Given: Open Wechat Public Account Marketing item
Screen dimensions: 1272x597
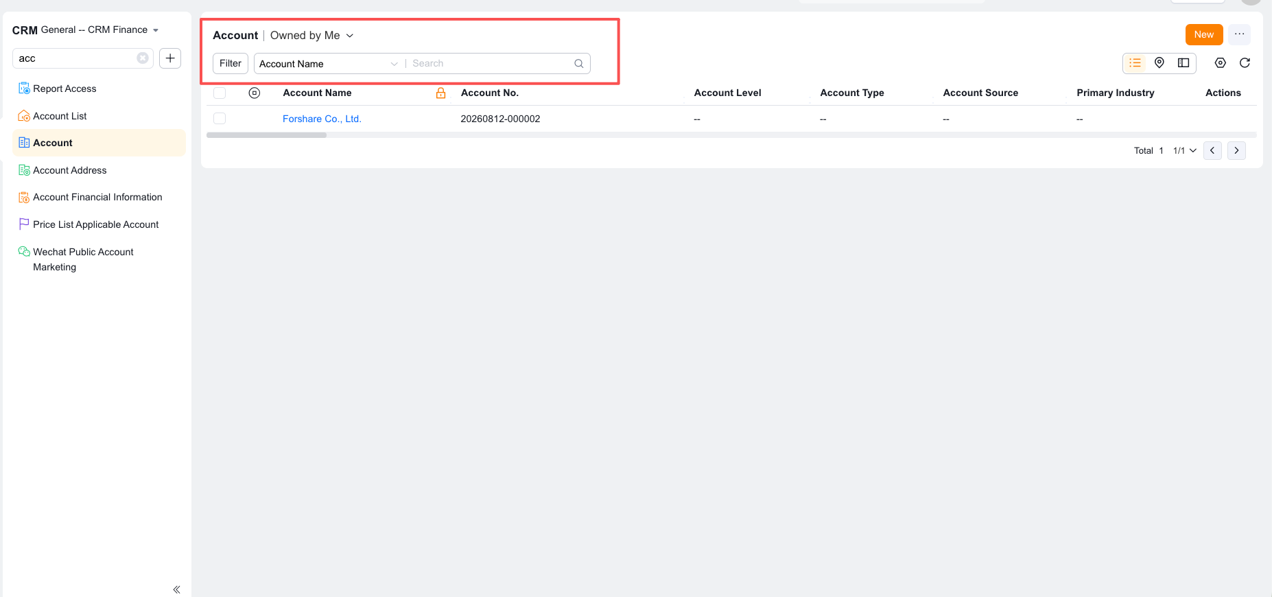Looking at the screenshot, I should point(99,259).
